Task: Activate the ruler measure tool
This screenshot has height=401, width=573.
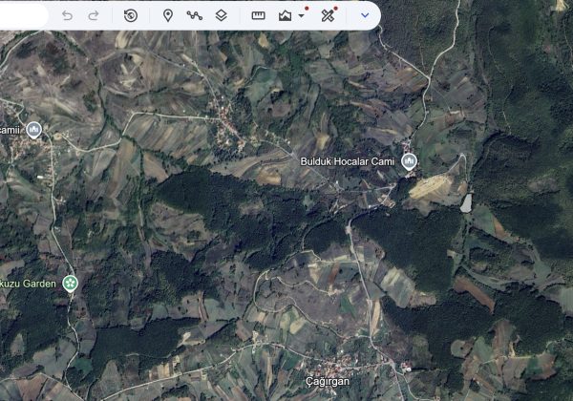Action: point(258,15)
